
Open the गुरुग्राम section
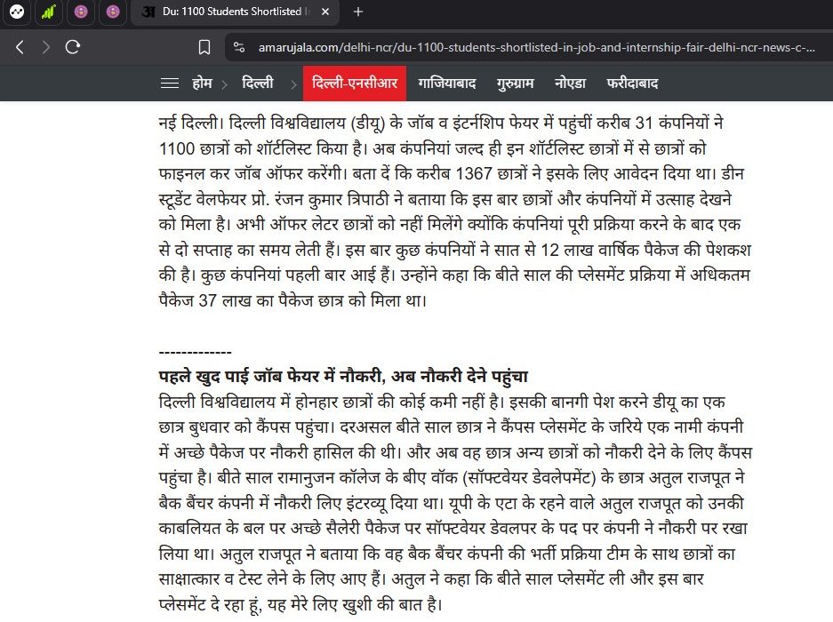pos(516,84)
